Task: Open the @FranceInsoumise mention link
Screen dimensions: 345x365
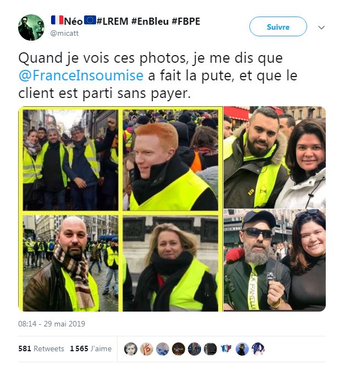Action: [81, 75]
